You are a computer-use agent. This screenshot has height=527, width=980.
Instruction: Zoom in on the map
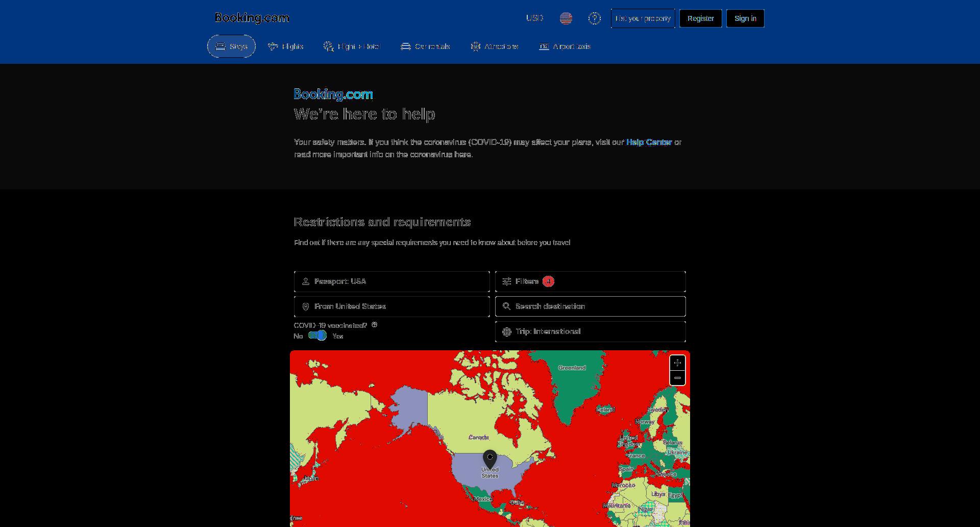coord(677,363)
